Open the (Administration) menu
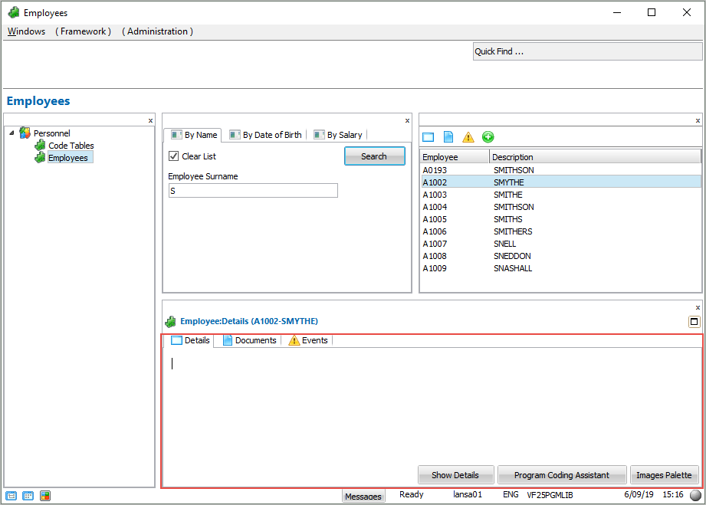The image size is (706, 505). [157, 31]
